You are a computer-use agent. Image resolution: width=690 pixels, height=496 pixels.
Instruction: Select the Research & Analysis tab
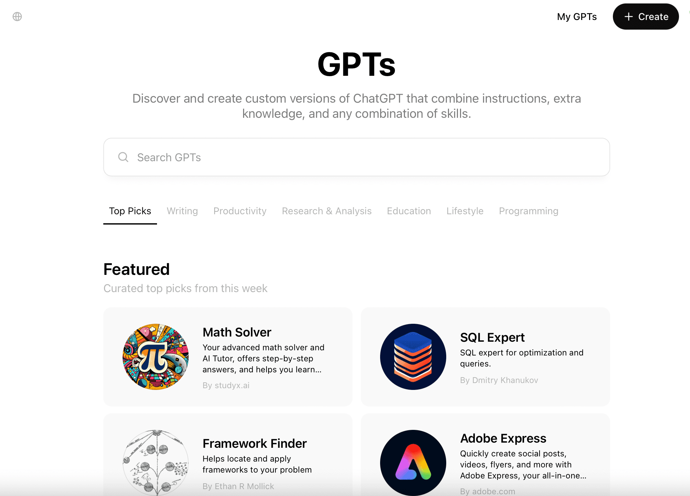[326, 211]
